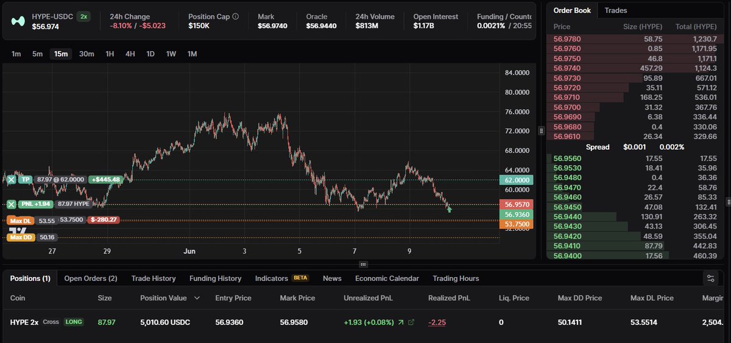The width and height of the screenshot is (731, 343).
Task: Open the Funding History tab
Action: point(216,278)
